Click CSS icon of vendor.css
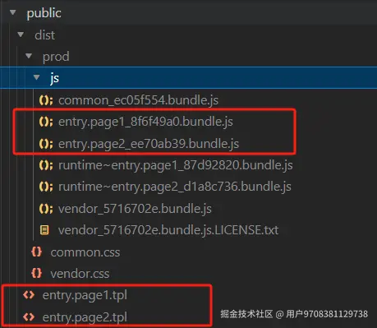The image size is (377, 328). point(36,273)
